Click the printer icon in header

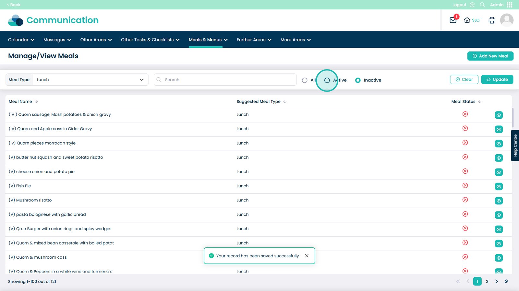click(x=492, y=20)
